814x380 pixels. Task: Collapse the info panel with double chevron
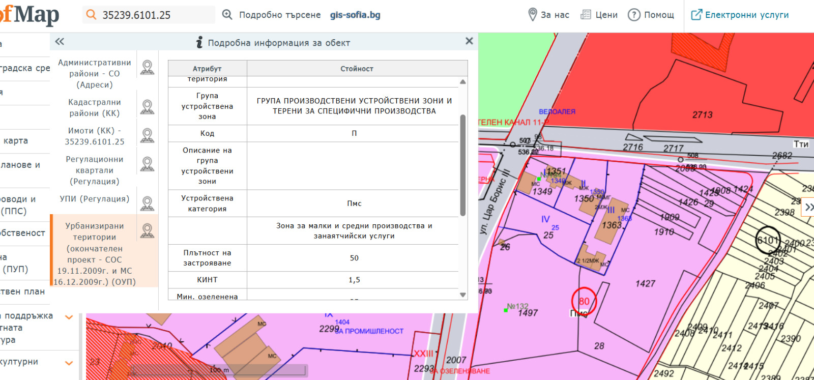(60, 42)
